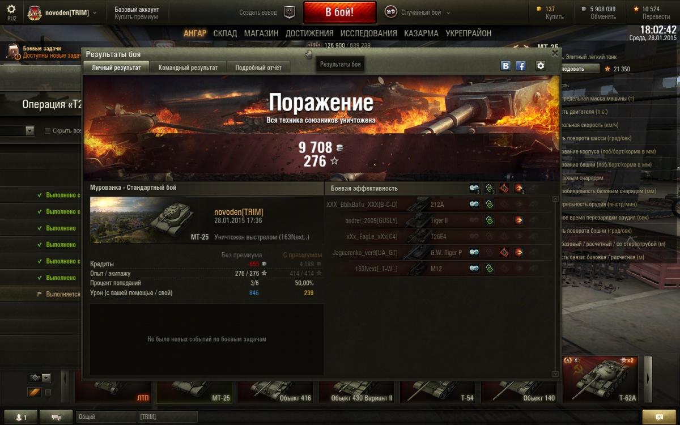
Task: Open the ИССЛЕДОВАНИЯ menu
Action: [369, 33]
